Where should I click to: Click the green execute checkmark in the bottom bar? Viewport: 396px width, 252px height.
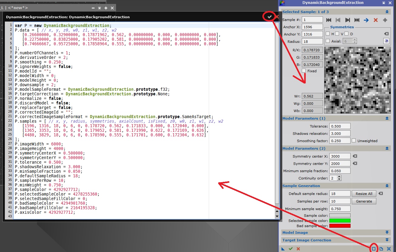click(x=291, y=249)
